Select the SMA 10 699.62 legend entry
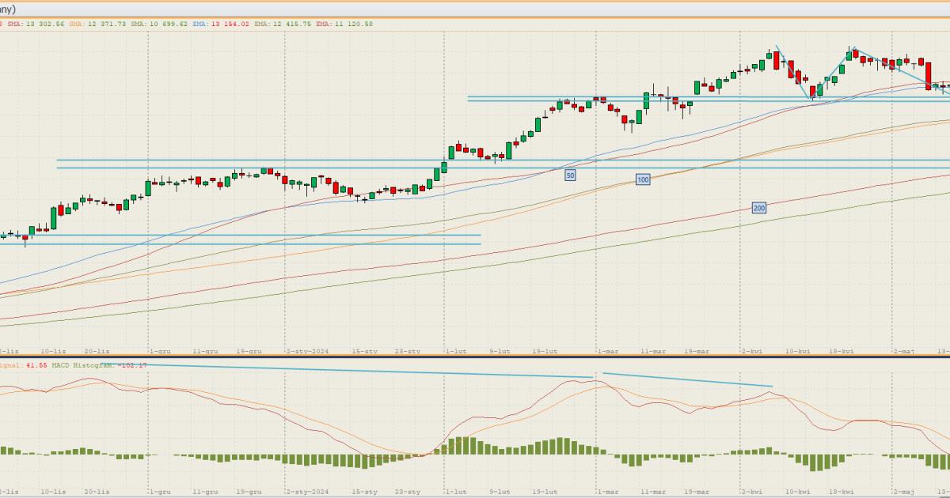 coord(159,24)
